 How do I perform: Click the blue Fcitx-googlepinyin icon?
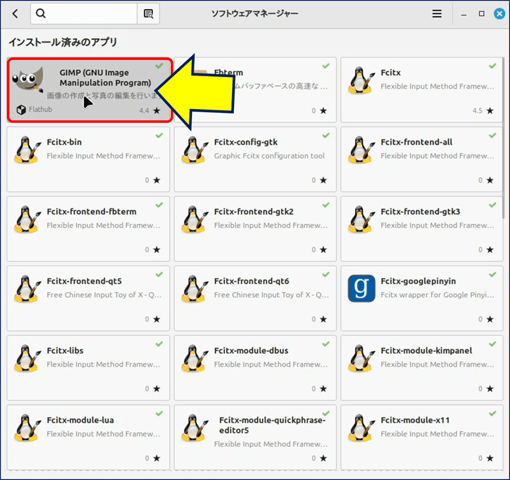[361, 289]
